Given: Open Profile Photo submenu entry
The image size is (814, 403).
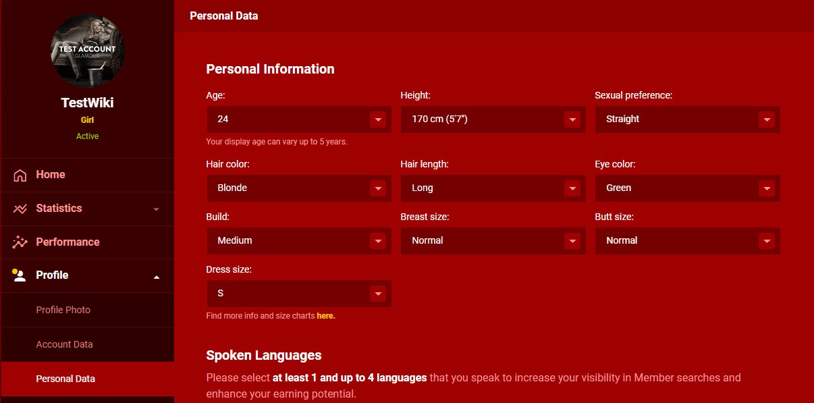Looking at the screenshot, I should click(87, 310).
